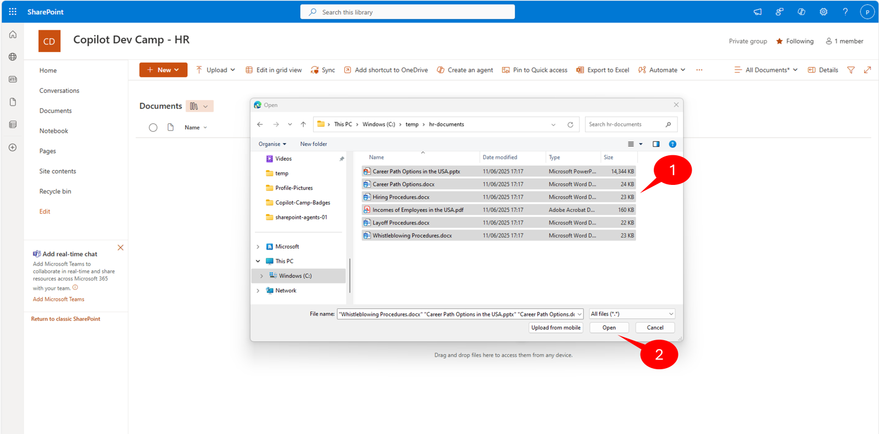Open Site contents in navigation
The height and width of the screenshot is (434, 879).
click(x=58, y=171)
